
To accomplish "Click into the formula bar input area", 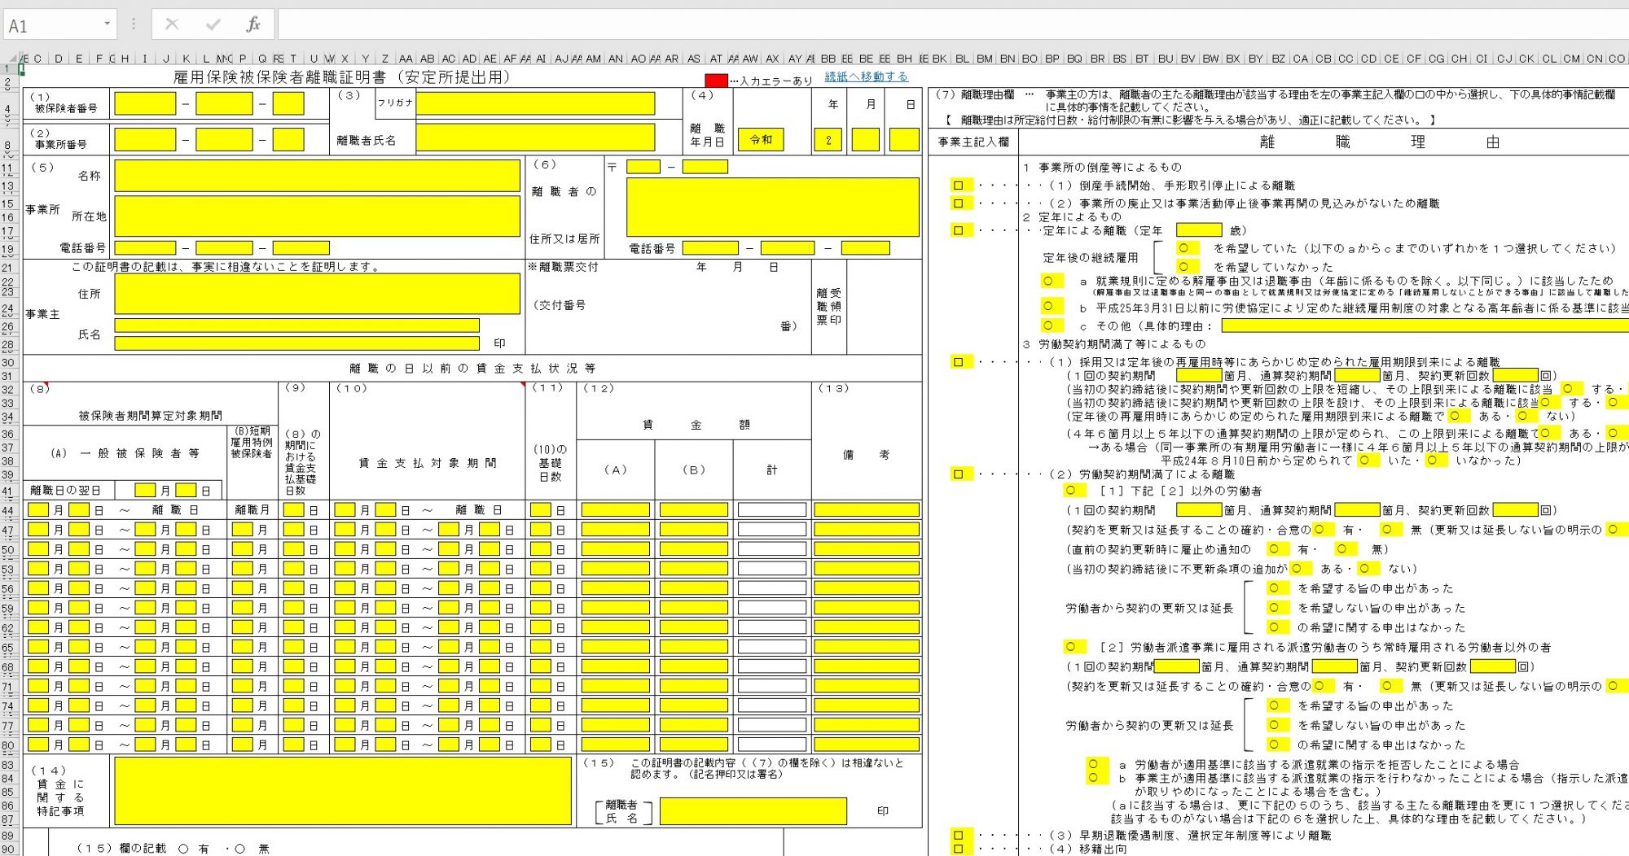I will [x=951, y=24].
